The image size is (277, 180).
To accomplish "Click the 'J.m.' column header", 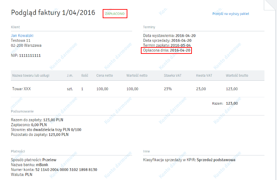I will 70,75.
